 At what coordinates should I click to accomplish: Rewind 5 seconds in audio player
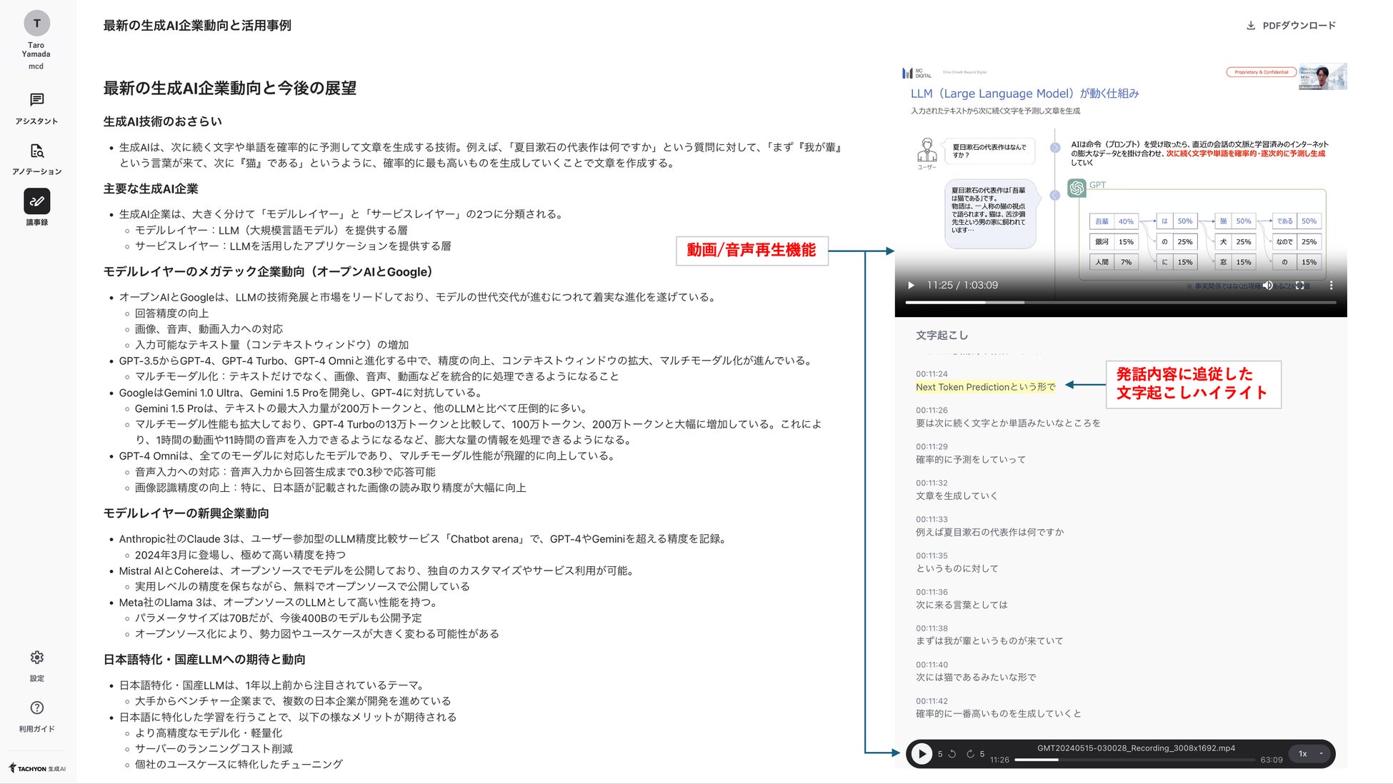coord(952,754)
